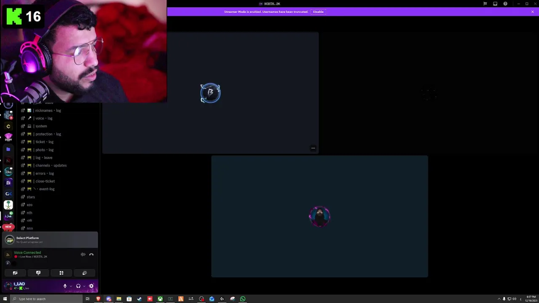Open File Explorer from the taskbar
The image size is (539, 303).
tap(119, 299)
